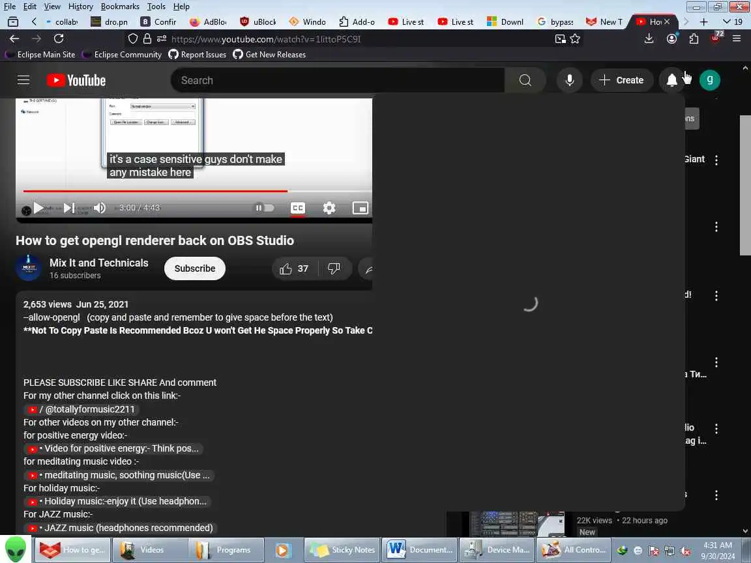The width and height of the screenshot is (751, 563).
Task: Reload the current page
Action: [x=59, y=39]
